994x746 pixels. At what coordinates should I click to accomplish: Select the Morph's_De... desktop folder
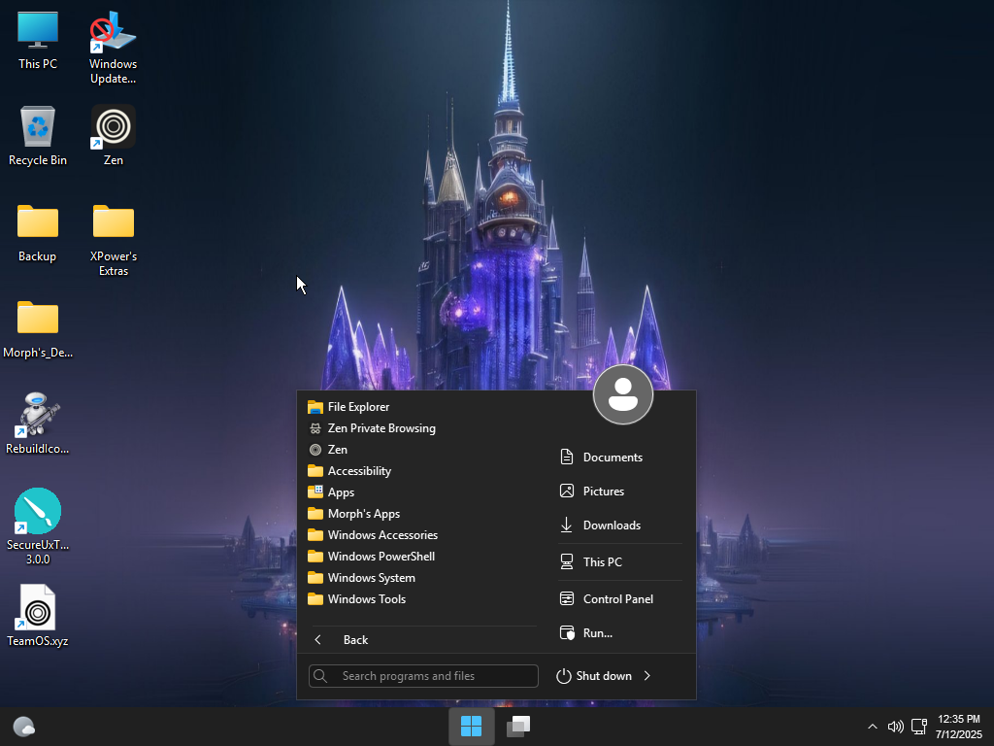(38, 328)
